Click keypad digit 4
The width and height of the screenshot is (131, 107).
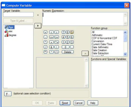pyautogui.click(x=64, y=37)
